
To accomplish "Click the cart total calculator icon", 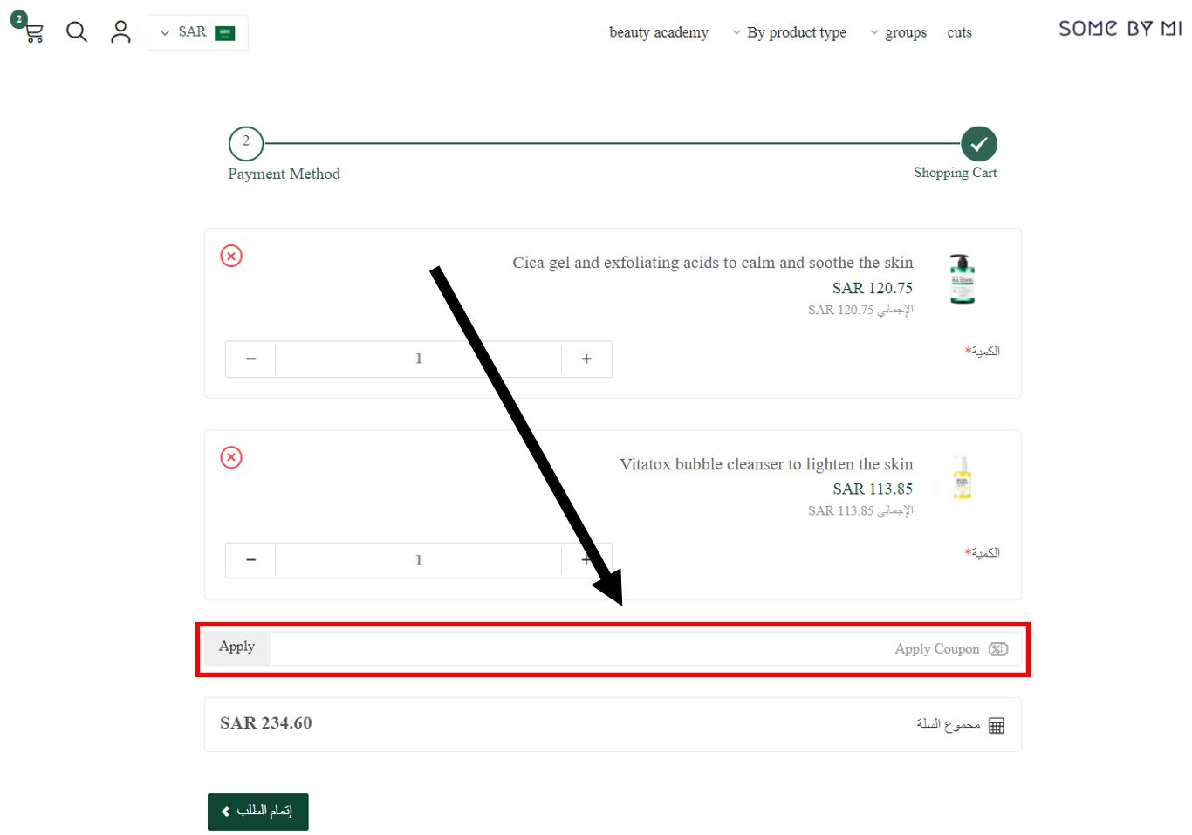I will coord(997,726).
